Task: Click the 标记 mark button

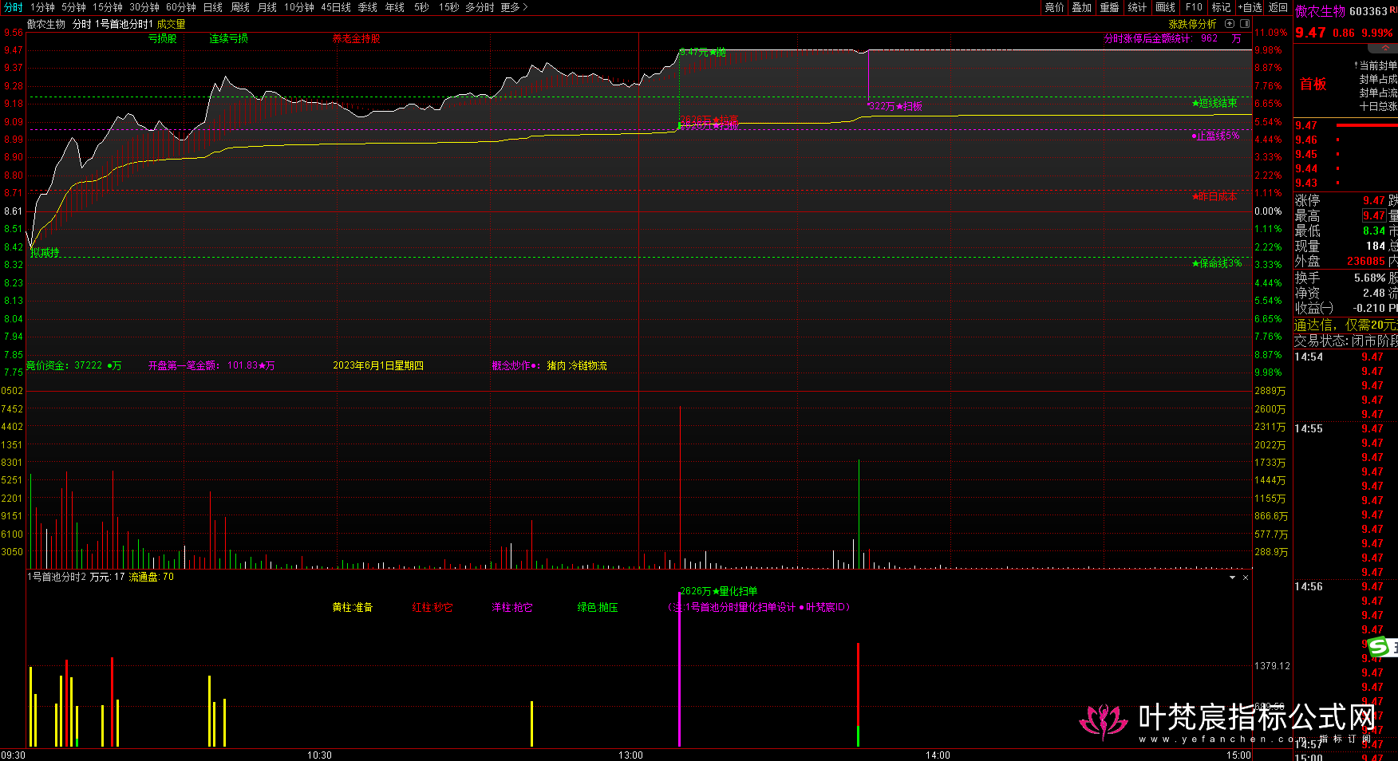Action: (1221, 7)
